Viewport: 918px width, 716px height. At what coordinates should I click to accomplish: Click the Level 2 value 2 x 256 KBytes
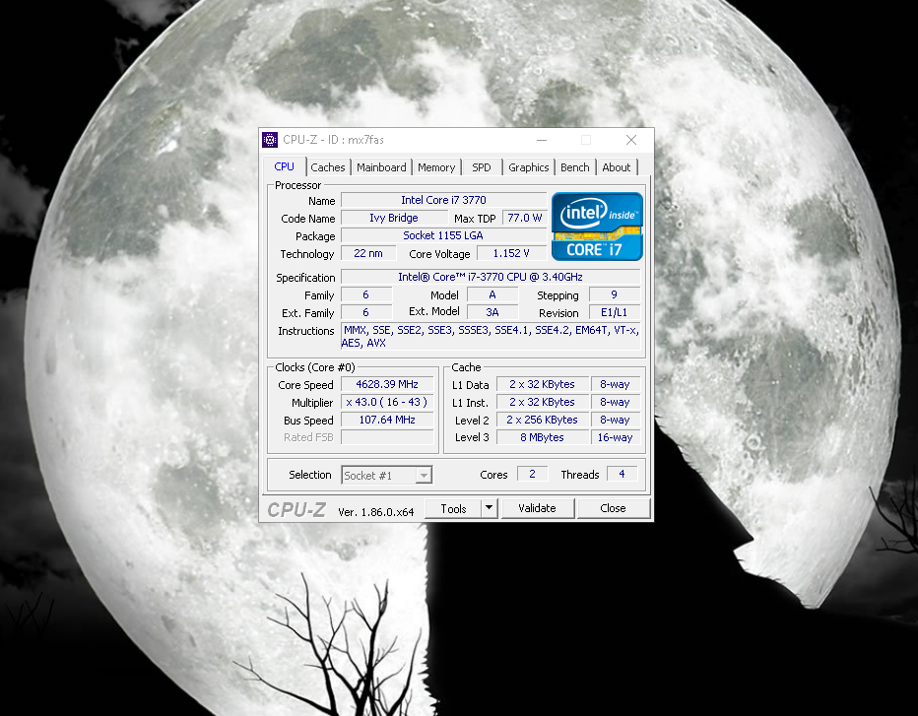point(542,420)
